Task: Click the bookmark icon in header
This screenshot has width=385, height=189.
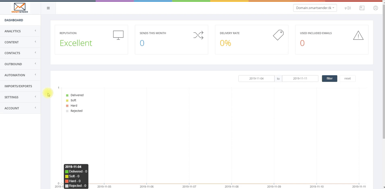Action: [362, 8]
